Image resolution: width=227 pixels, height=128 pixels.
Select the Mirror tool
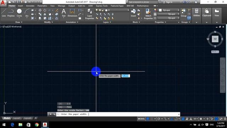click(45, 14)
